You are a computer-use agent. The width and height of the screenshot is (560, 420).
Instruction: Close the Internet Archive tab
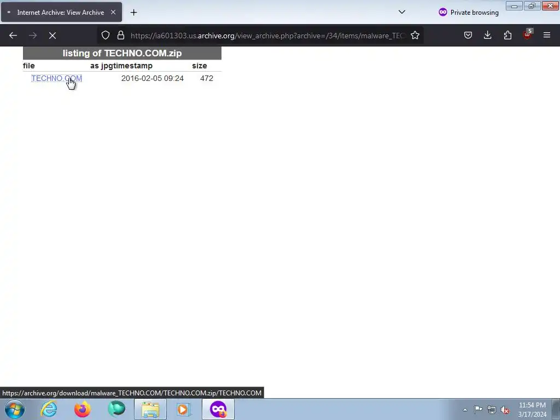113,12
